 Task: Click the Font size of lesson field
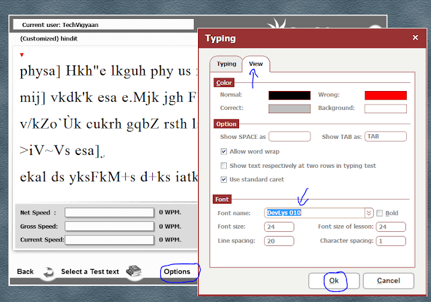(x=391, y=227)
